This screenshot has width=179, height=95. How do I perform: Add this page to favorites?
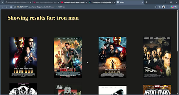(155, 7)
